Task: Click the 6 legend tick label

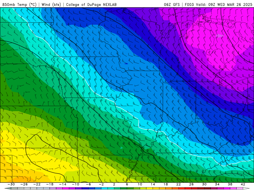Action: point(127,184)
